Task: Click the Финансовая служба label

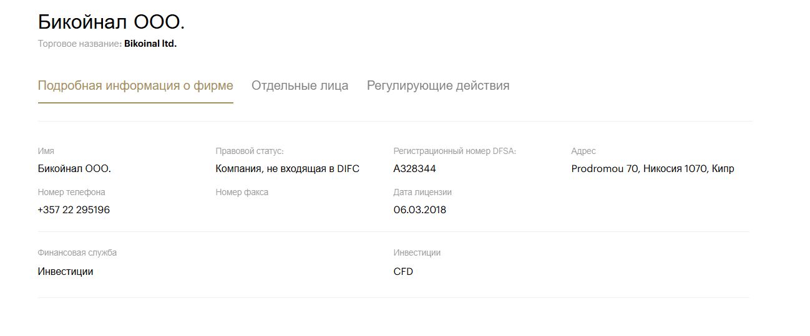Action: [x=77, y=253]
